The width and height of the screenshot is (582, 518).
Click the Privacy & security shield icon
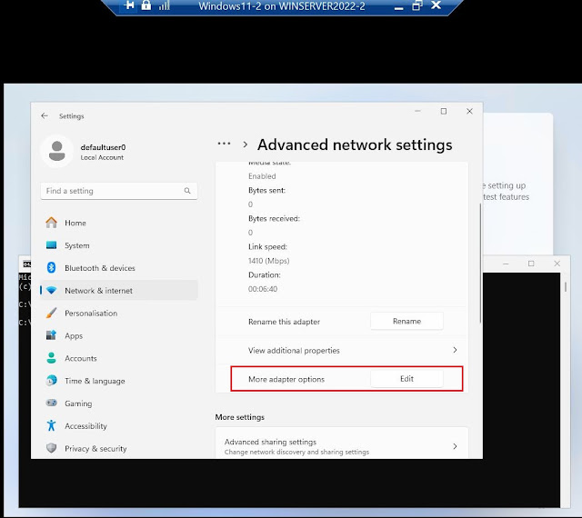pos(51,448)
